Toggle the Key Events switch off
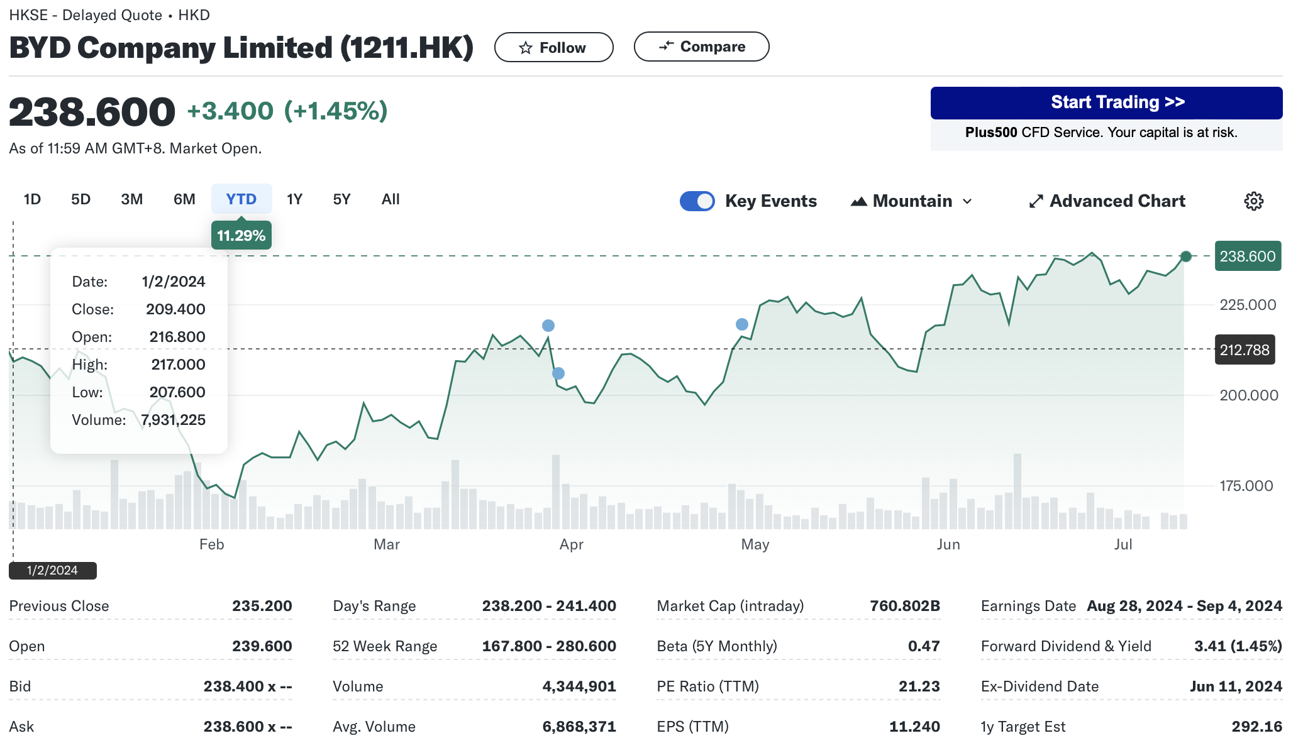1303x743 pixels. (x=697, y=201)
